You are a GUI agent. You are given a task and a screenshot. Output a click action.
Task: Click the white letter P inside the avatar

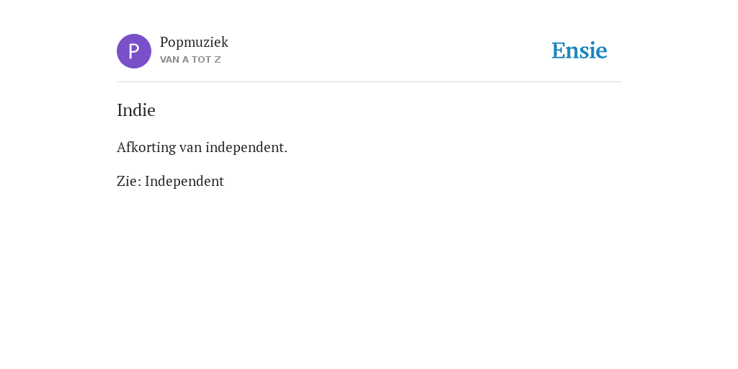(134, 51)
